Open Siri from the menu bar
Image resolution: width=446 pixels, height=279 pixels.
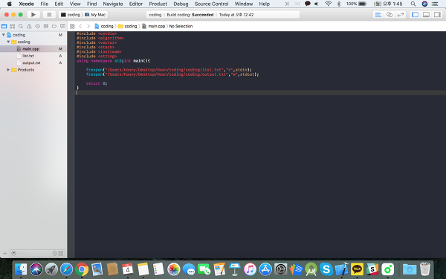coord(424,4)
